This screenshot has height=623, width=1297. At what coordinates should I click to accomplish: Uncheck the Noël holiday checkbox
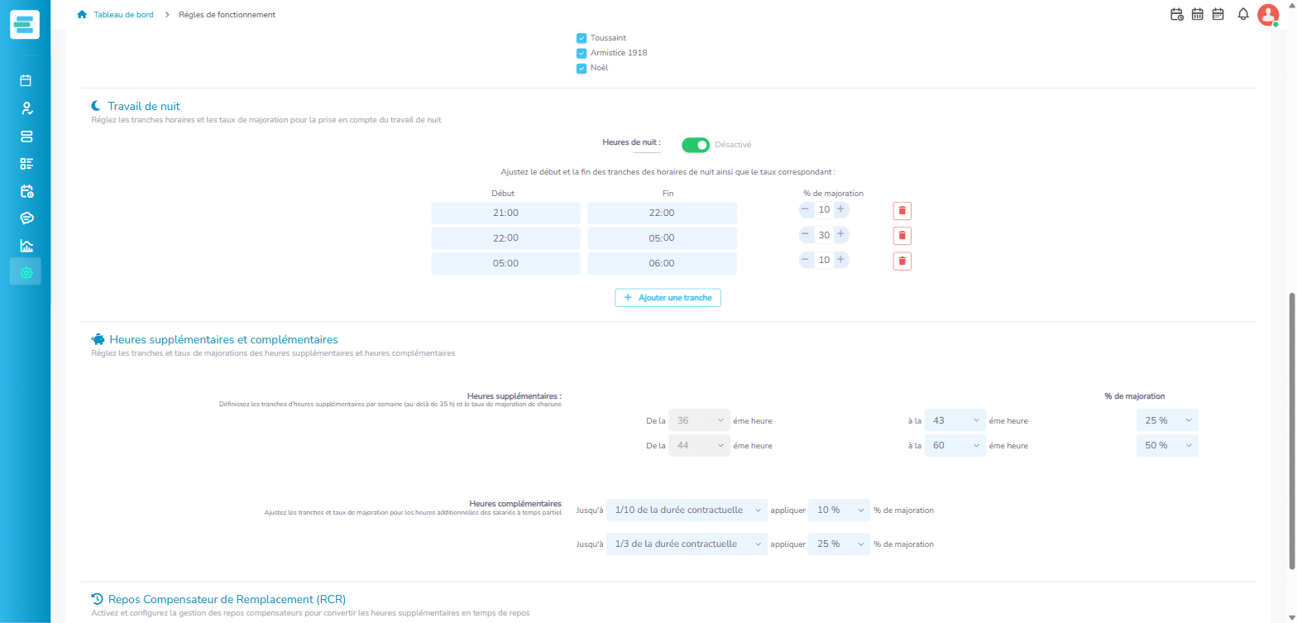[x=581, y=68]
